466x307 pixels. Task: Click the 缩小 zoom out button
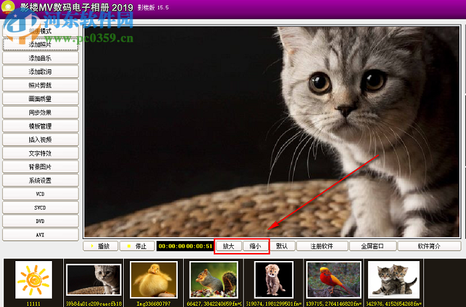point(255,246)
